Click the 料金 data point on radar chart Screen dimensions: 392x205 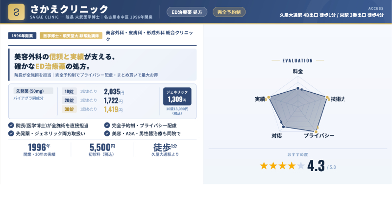298,88
